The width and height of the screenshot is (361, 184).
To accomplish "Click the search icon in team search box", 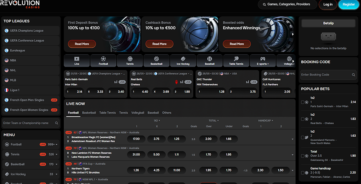I will coord(57,123).
